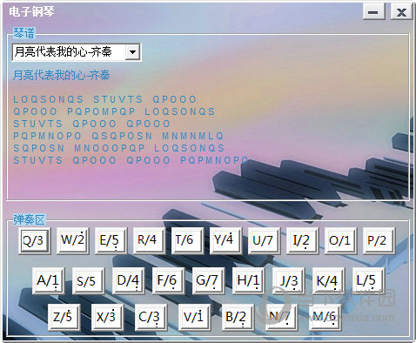Click the Q/3 piano key button
This screenshot has width=416, height=343.
[x=34, y=241]
